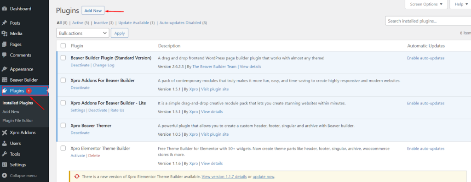Click the Search installed plugins field
The width and height of the screenshot is (471, 182).
(x=428, y=21)
